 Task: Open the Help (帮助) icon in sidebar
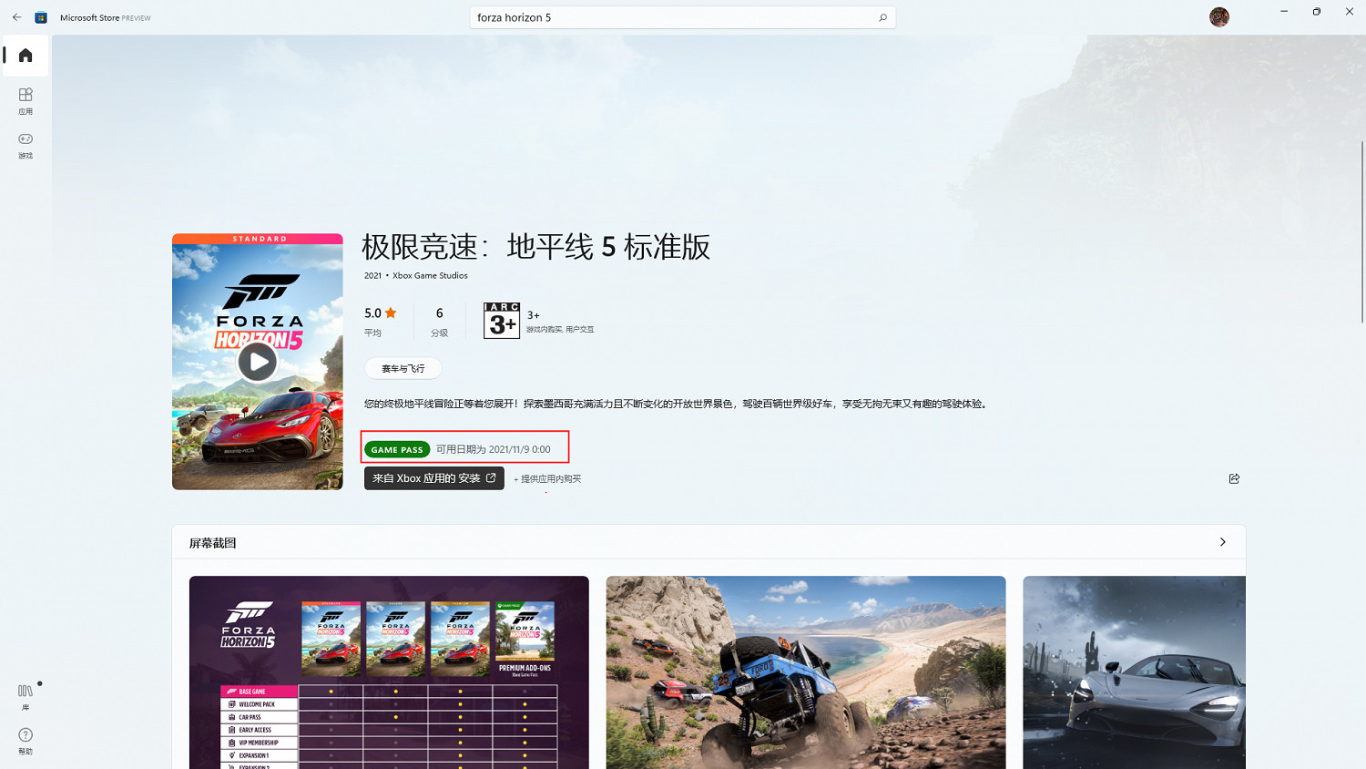point(25,739)
